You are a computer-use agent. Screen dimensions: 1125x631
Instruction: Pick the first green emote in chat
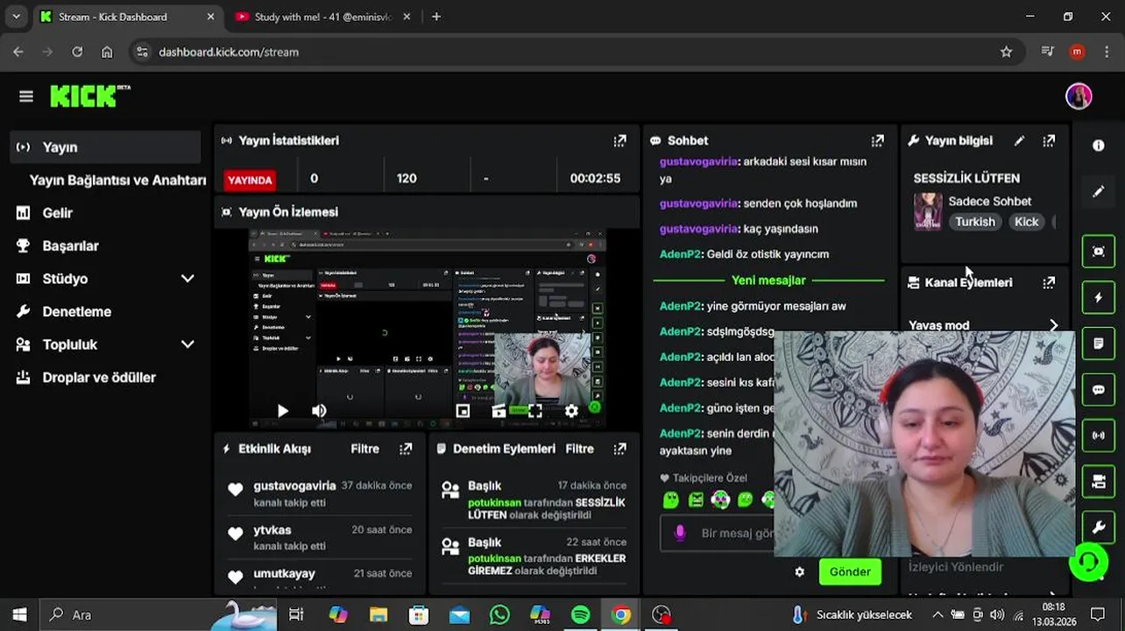tap(670, 500)
